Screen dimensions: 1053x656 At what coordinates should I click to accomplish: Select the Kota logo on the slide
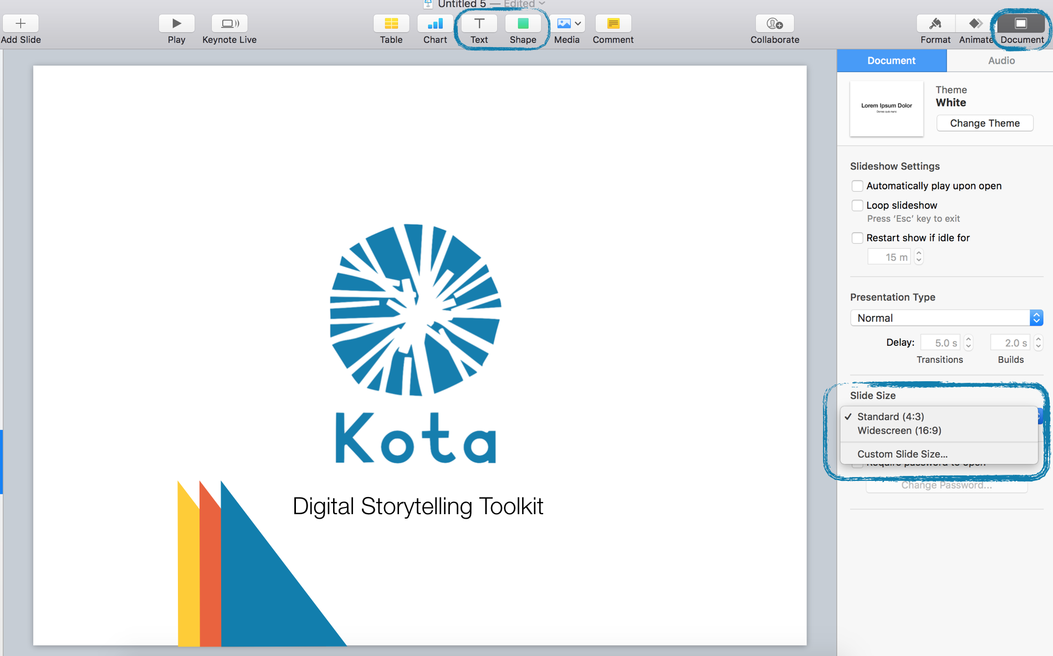coord(416,344)
